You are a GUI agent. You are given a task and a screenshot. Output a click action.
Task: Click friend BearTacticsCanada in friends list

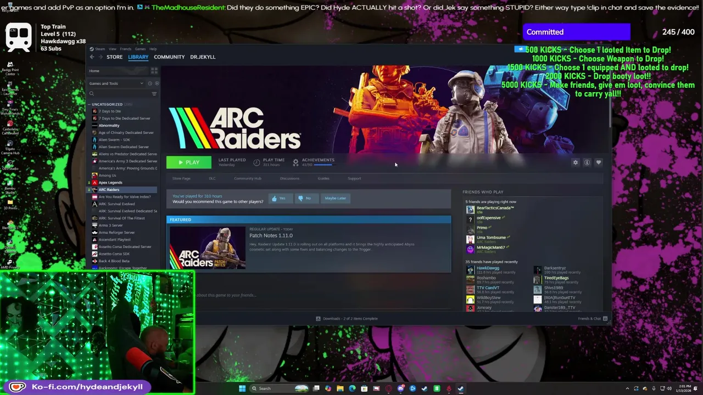coord(495,208)
